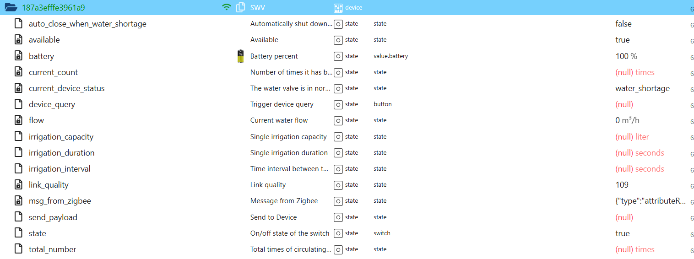The height and width of the screenshot is (259, 694).
Task: Click the device type icon in header
Action: (x=338, y=8)
